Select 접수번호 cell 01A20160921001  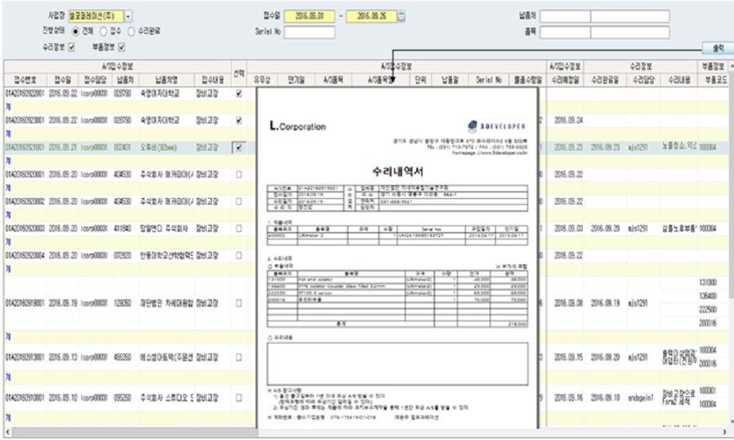click(24, 147)
